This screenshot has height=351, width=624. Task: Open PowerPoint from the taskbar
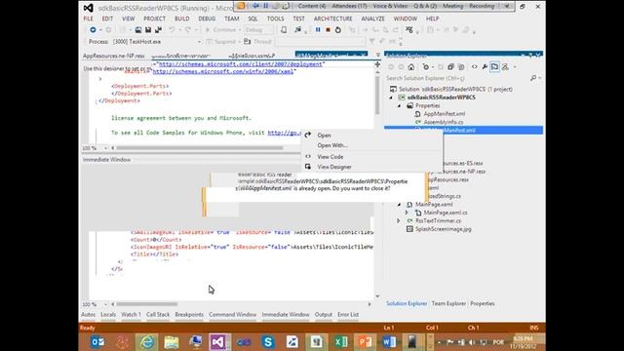point(365,342)
